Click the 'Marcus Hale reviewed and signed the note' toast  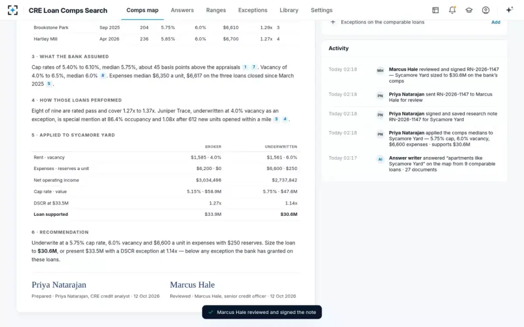click(262, 312)
